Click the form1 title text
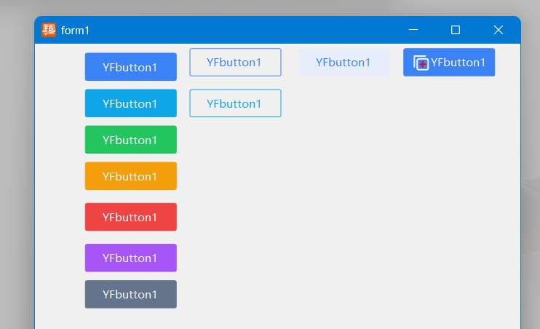Image resolution: width=540 pixels, height=329 pixels. pyautogui.click(x=75, y=31)
